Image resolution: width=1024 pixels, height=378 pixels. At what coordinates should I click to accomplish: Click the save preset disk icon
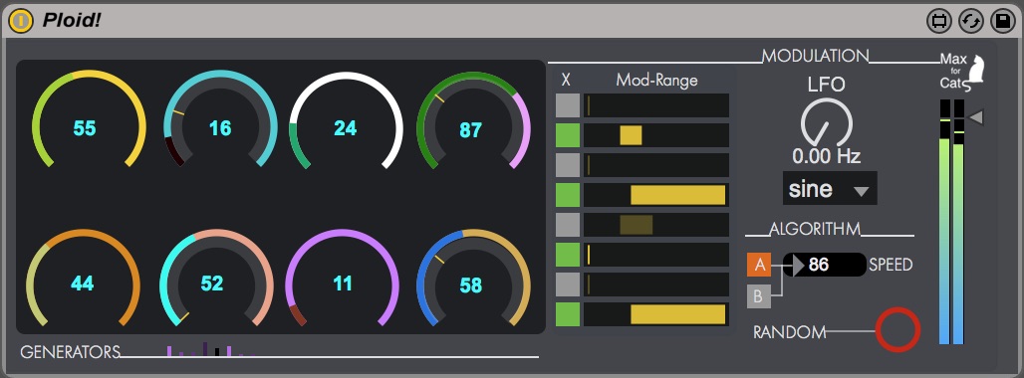[1003, 22]
